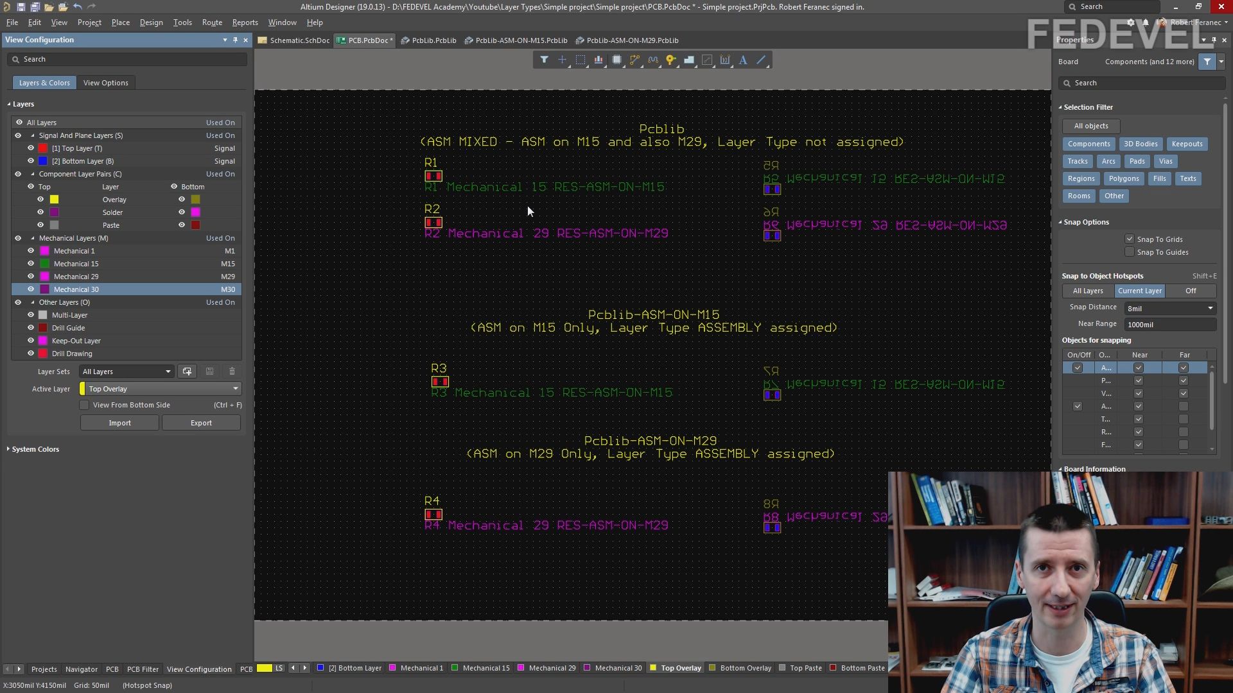Click the View Configuration search field
Image resolution: width=1233 pixels, height=693 pixels.
point(128,59)
